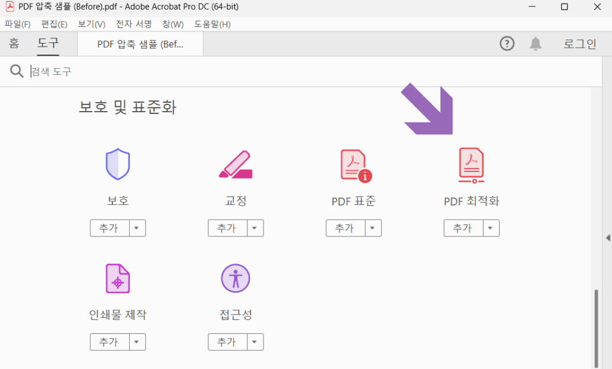Click the 보호 및 표준화 section heading
612x369 pixels.
[x=127, y=107]
